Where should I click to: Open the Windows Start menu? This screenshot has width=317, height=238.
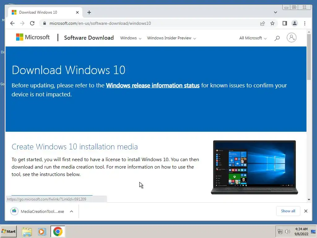(8, 231)
